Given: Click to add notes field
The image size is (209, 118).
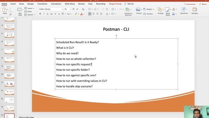Looking at the screenshot, I should [26, 117].
